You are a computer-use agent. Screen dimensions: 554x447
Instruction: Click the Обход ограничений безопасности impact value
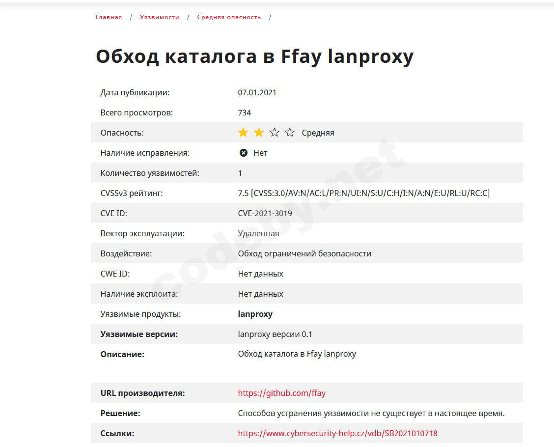(304, 254)
